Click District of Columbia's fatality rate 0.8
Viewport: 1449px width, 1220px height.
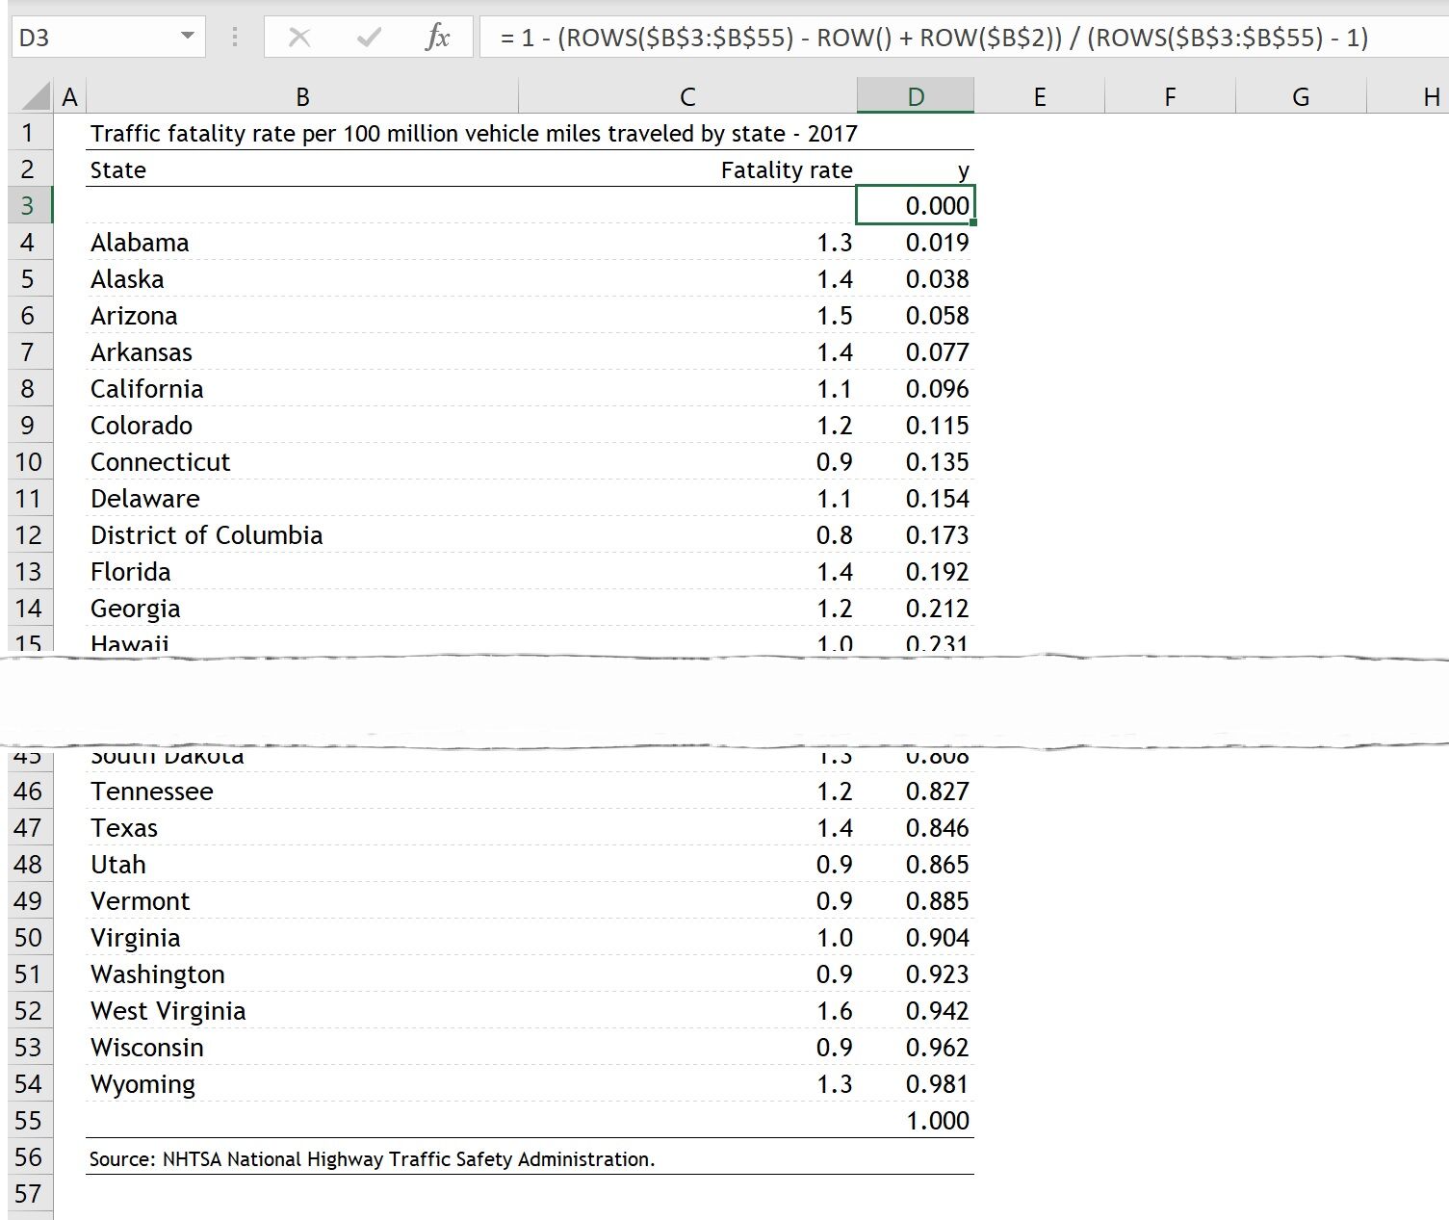tap(687, 535)
